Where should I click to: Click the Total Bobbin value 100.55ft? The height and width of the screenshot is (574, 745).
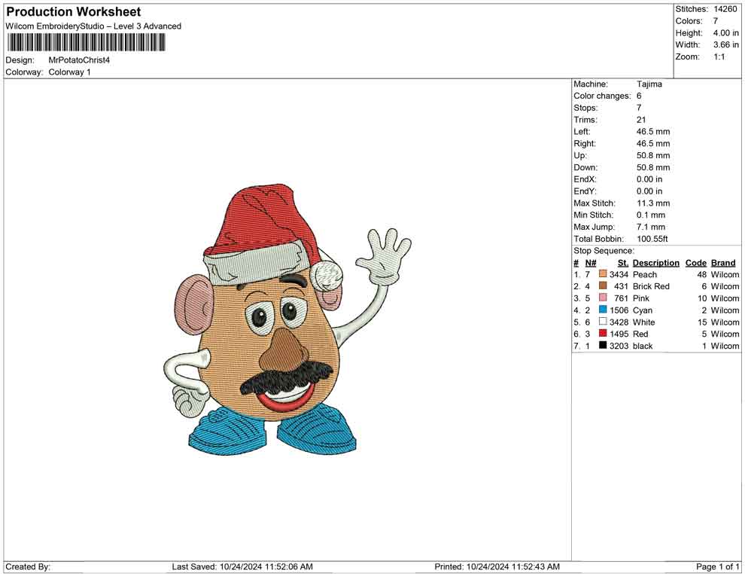coord(652,239)
